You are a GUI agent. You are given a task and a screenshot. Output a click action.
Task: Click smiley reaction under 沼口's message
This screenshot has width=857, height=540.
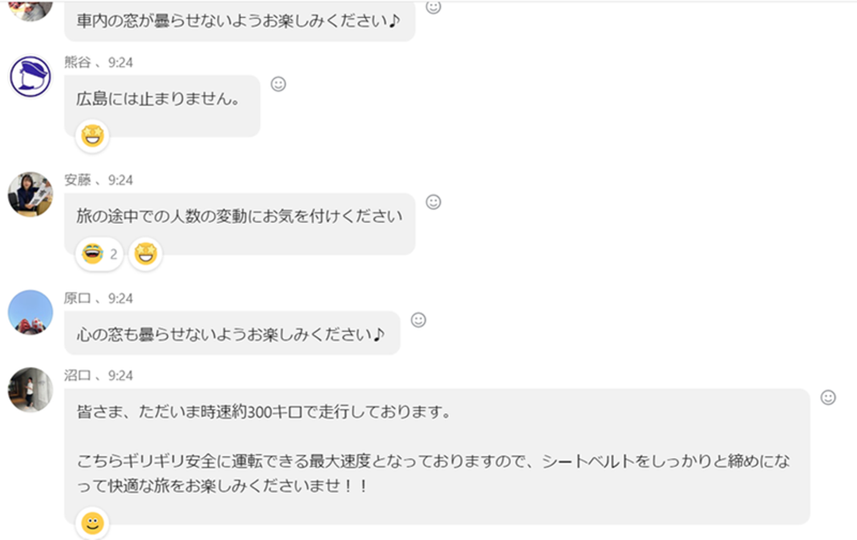click(x=92, y=523)
